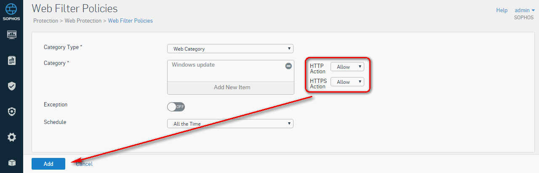
Task: Open the HTTP Action dropdown
Action: click(x=347, y=67)
